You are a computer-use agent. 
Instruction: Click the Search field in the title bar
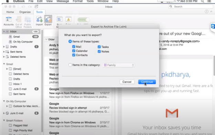[x=191, y=7]
